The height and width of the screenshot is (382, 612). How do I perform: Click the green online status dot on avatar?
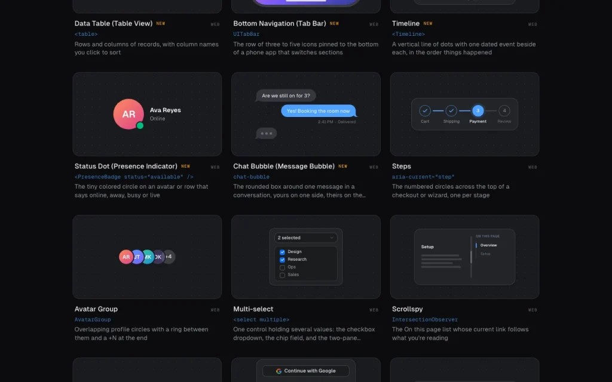(x=140, y=125)
